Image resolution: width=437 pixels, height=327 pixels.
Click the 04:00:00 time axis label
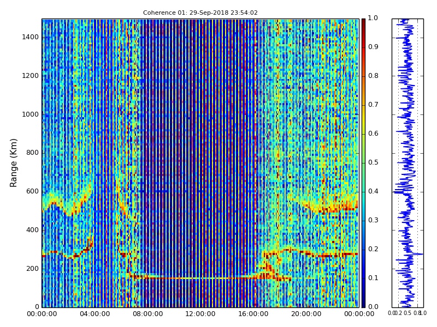click(95, 314)
